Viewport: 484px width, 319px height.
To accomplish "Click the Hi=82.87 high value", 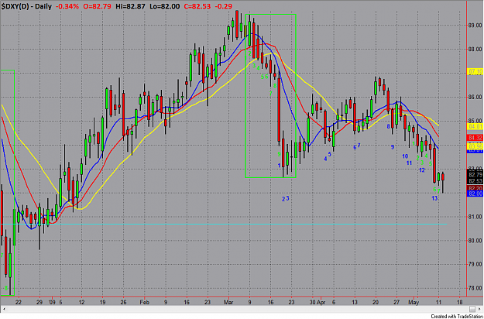I will click(x=130, y=6).
